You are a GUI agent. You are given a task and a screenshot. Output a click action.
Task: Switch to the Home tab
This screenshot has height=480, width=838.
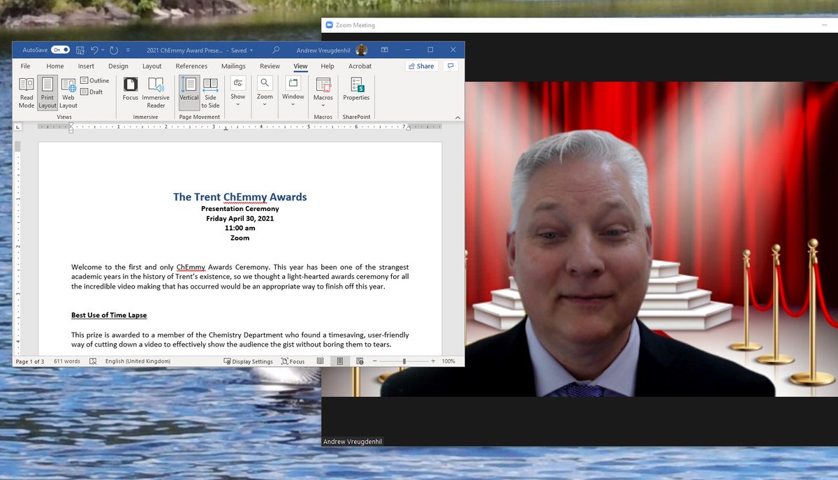[55, 66]
